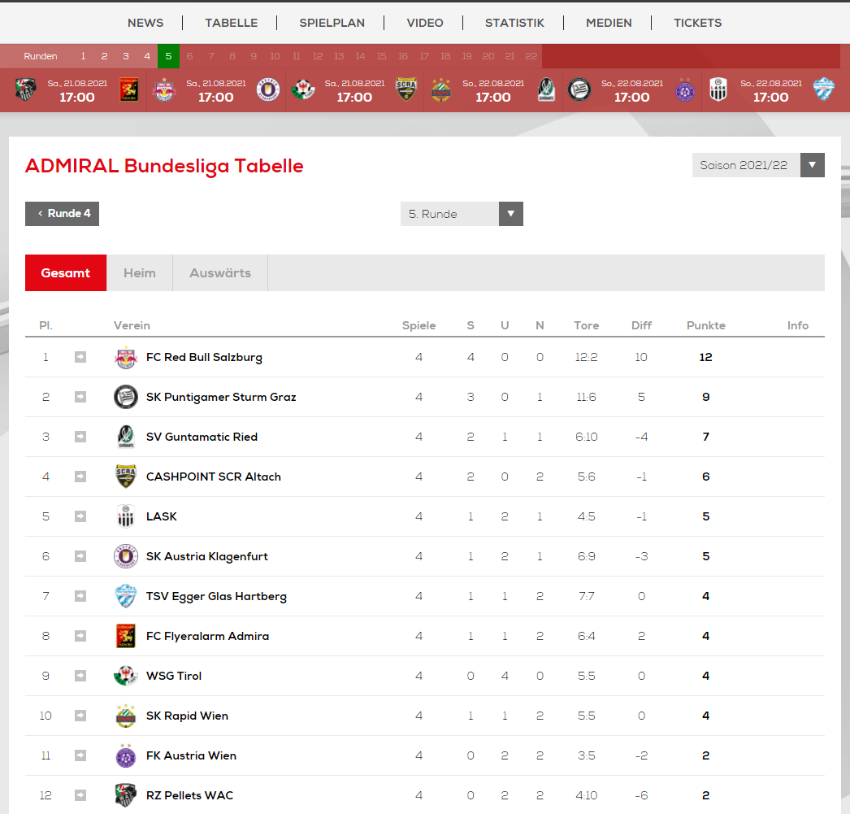
Task: Click the SK Austria Klagenfurt team link
Action: pyautogui.click(x=206, y=557)
